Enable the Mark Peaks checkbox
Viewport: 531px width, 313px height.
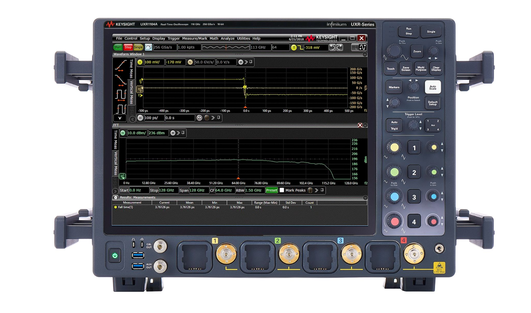point(282,190)
